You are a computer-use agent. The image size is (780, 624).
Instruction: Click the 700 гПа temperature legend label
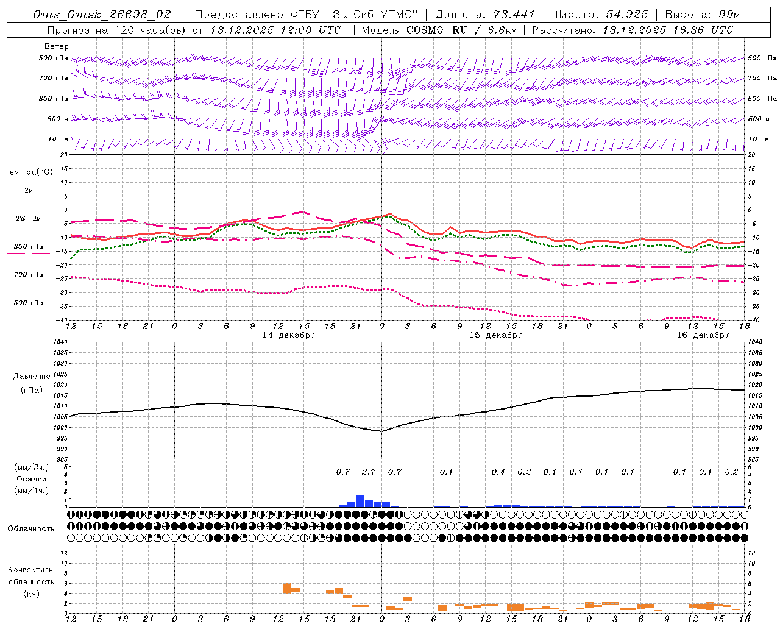[x=29, y=274]
